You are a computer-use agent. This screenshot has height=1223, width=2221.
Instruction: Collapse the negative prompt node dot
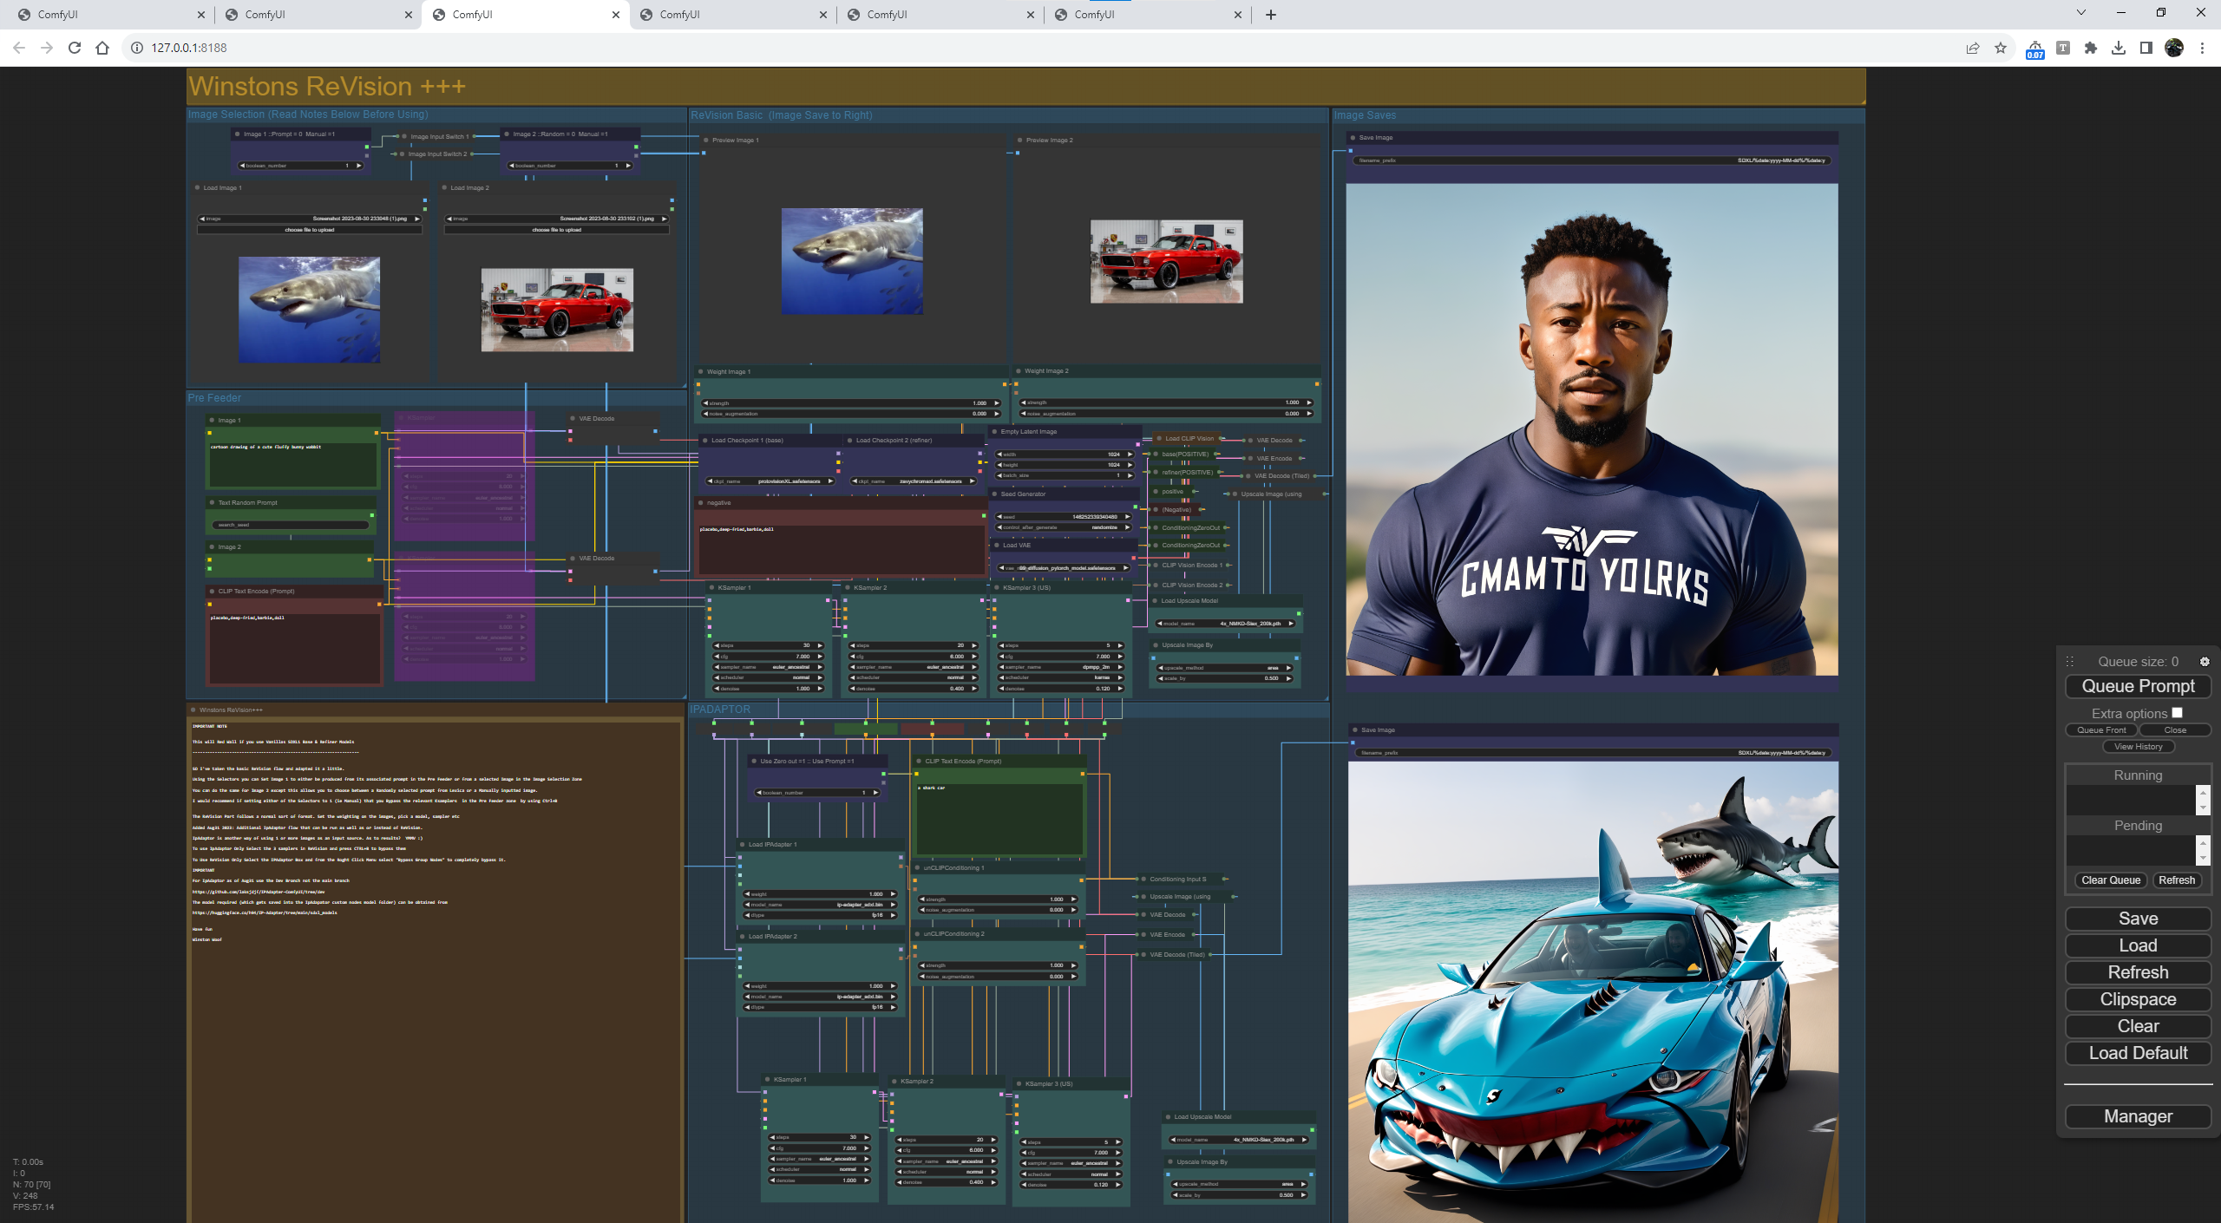coord(701,503)
